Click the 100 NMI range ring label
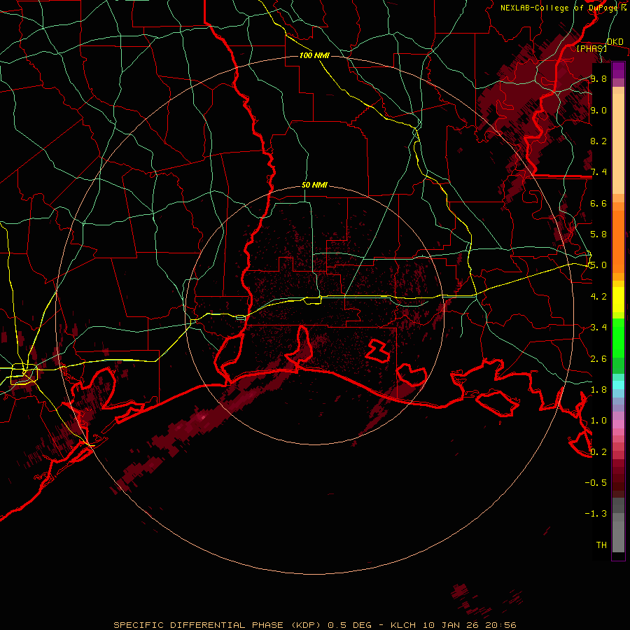 [314, 55]
